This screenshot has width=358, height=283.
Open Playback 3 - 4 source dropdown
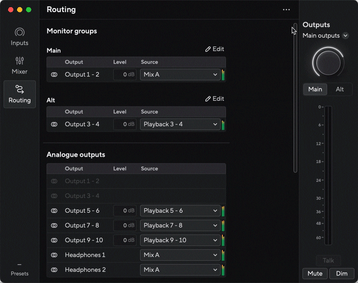180,124
